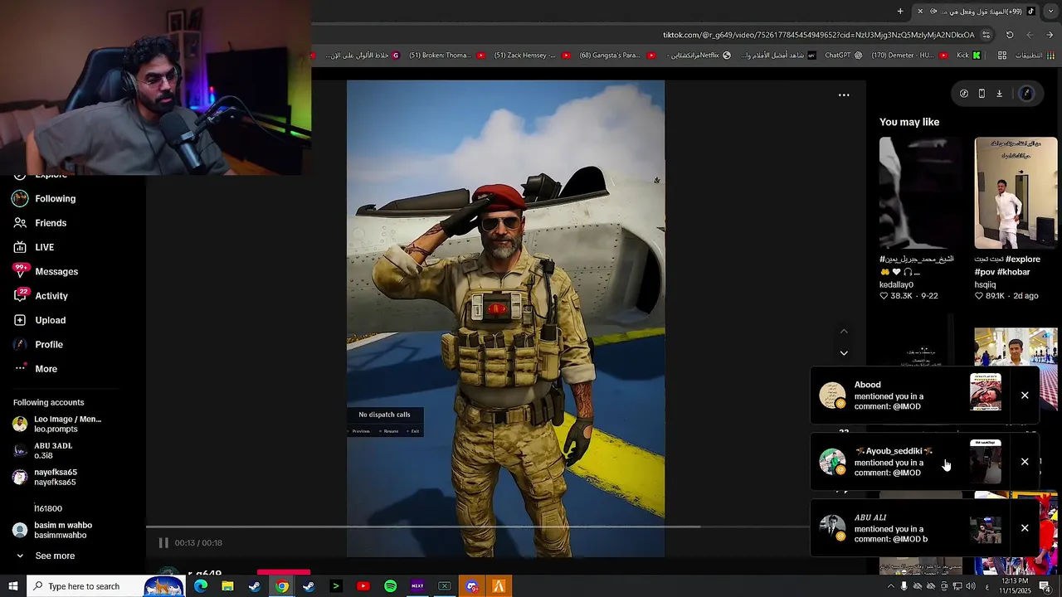Click the TikTok URL address bar
1062x597 pixels.
coord(819,35)
